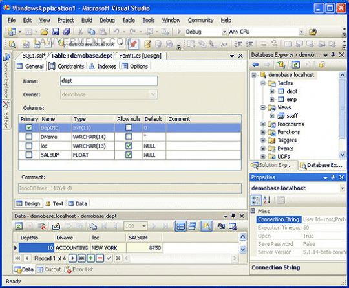Screen dimensions: 349x288
Task: Pin the Properties panel
Action: click(333, 177)
